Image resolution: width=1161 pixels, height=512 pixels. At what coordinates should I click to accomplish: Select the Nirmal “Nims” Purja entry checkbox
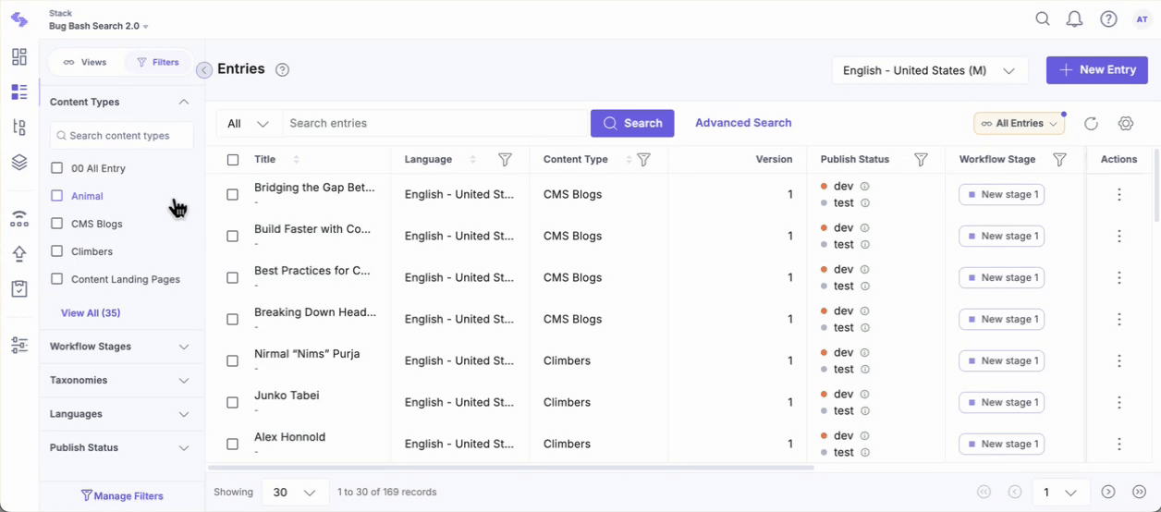233,361
